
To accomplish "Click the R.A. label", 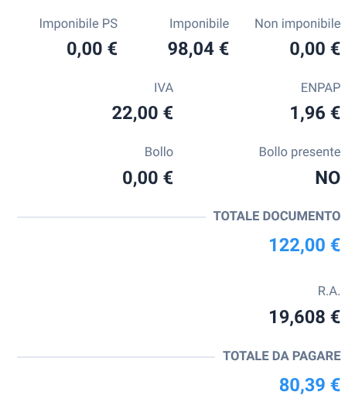I will click(329, 291).
